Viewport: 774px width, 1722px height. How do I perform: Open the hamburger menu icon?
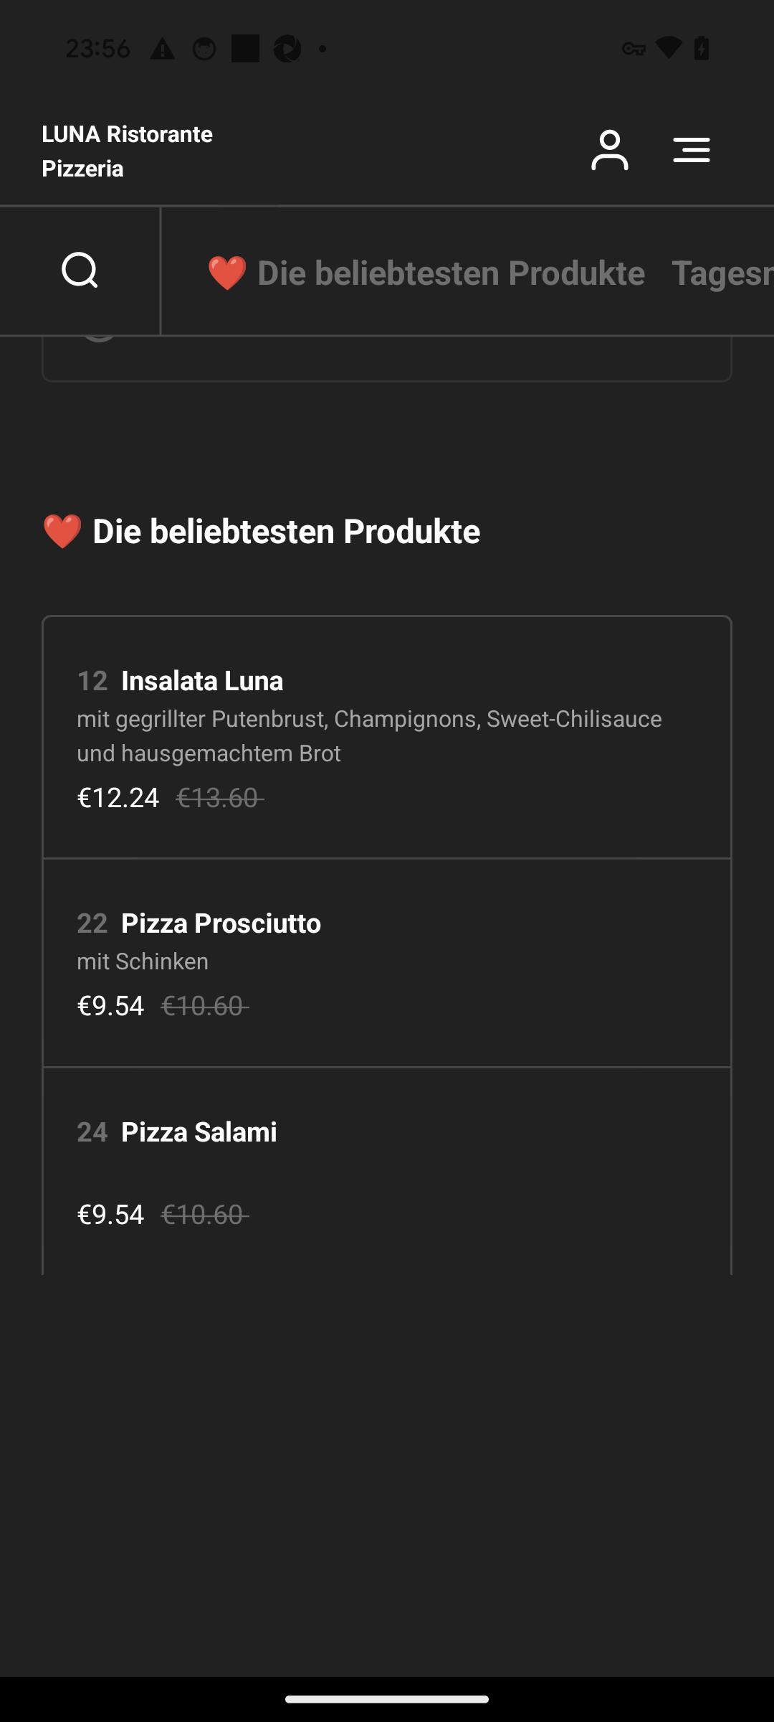coord(692,150)
